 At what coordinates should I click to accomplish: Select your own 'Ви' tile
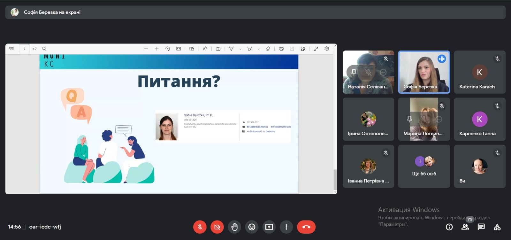click(480, 166)
